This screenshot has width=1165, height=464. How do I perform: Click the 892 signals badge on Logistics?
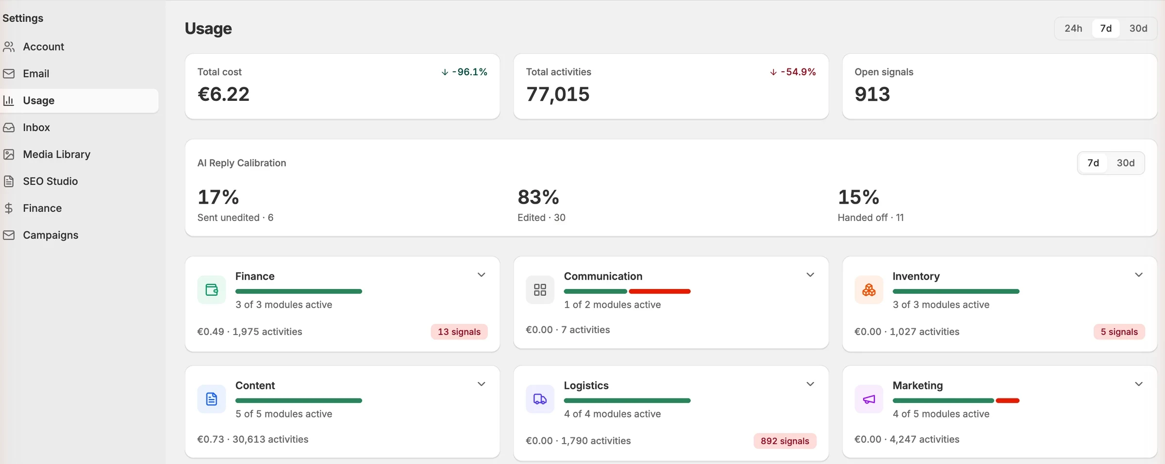785,441
